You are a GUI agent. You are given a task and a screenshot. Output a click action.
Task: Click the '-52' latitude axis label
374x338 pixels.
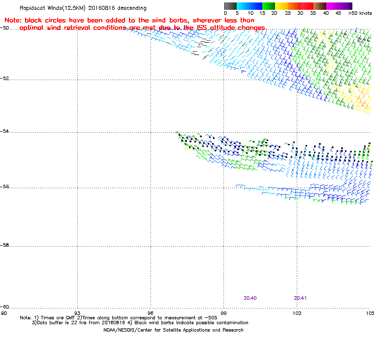[4, 79]
